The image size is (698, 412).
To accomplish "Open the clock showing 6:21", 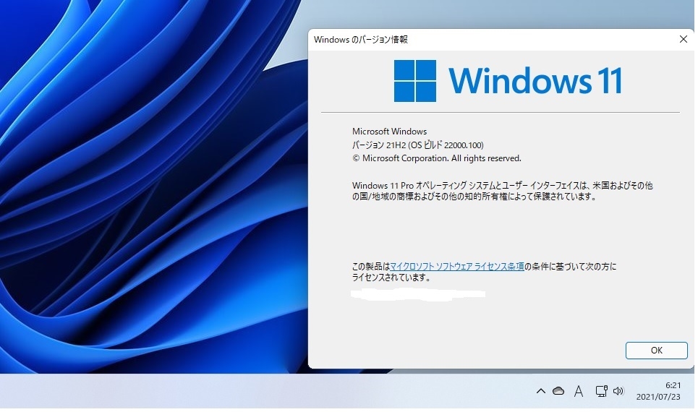I will pyautogui.click(x=673, y=385).
